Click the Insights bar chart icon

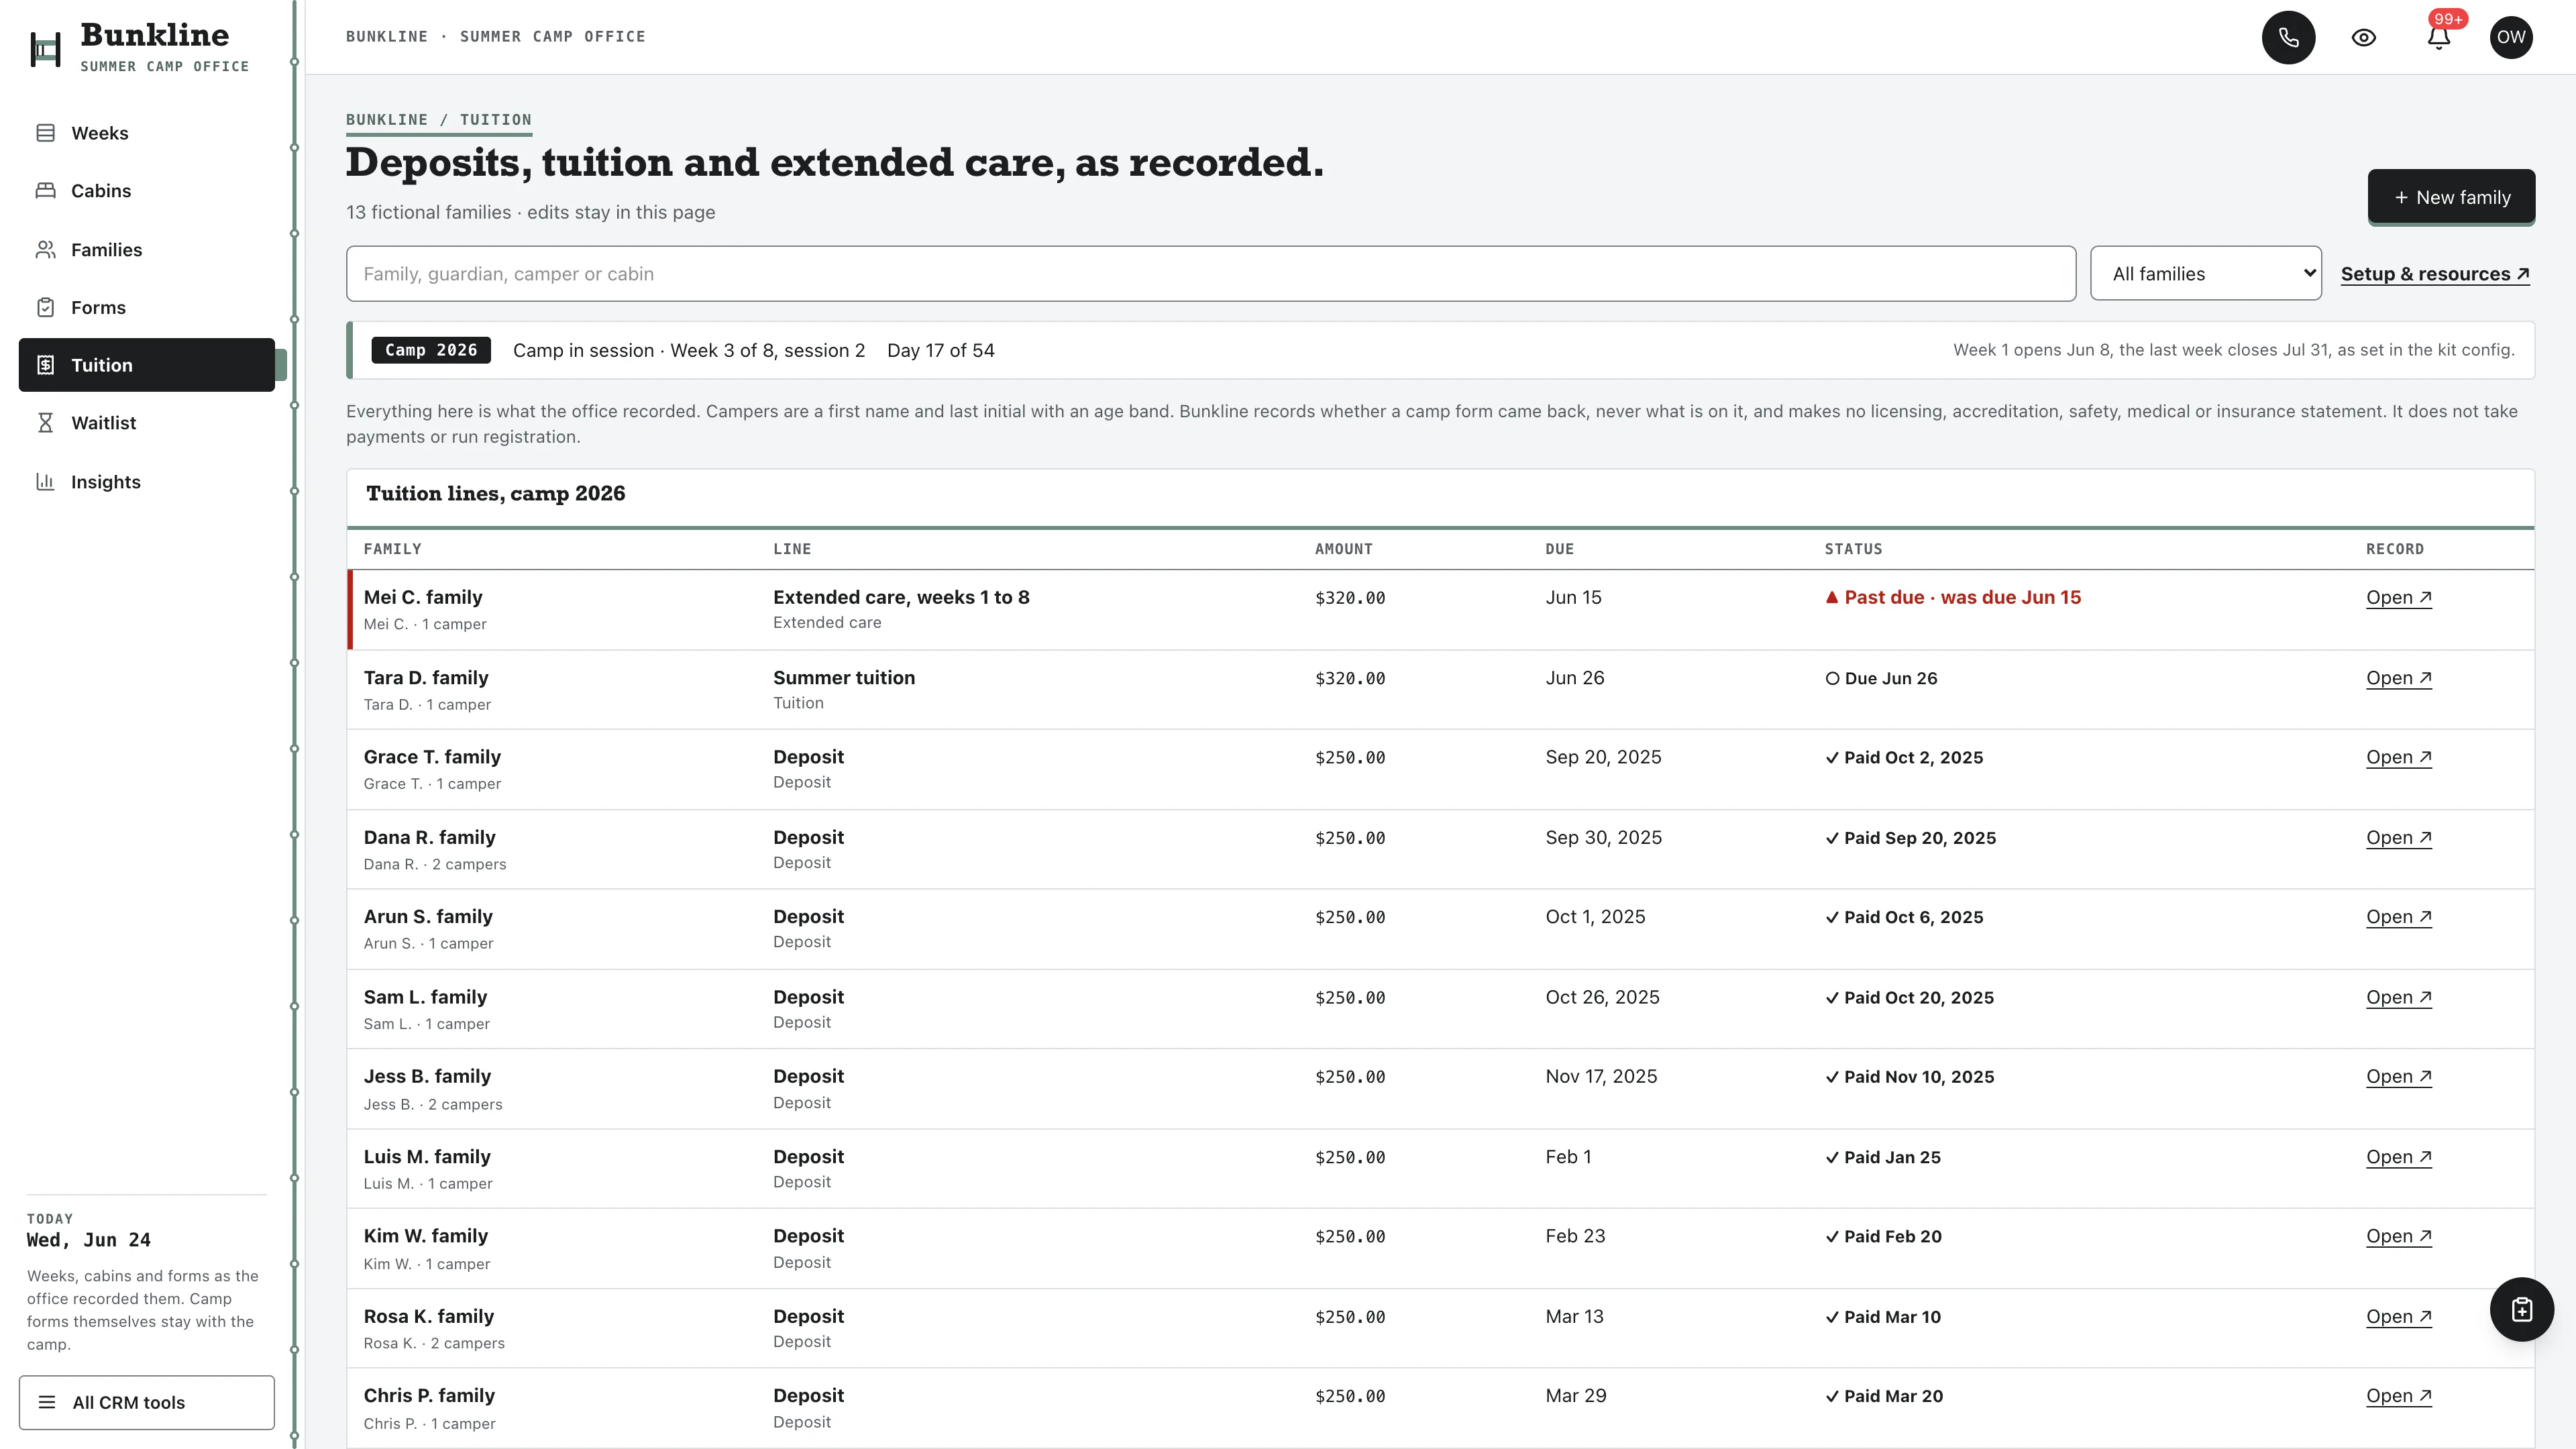click(45, 482)
